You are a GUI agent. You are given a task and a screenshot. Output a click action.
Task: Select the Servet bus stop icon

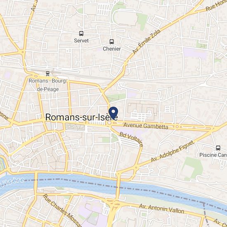(81, 33)
